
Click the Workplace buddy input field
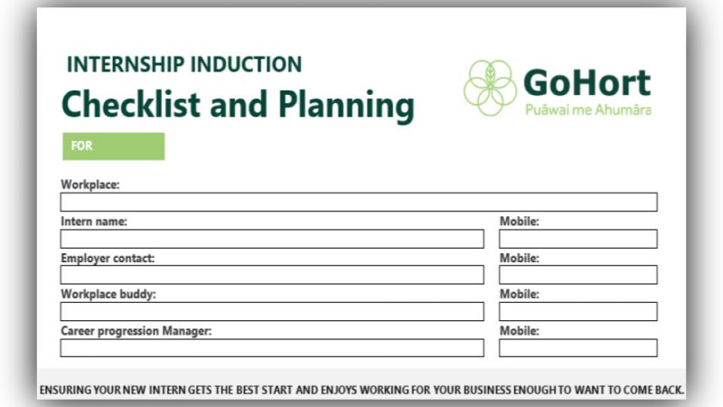(272, 311)
